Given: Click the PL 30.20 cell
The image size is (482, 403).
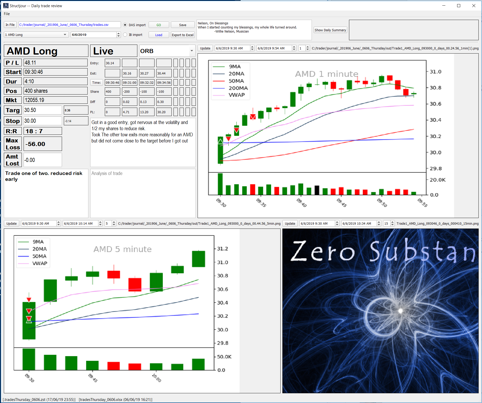Looking at the screenshot, I should (164, 112).
